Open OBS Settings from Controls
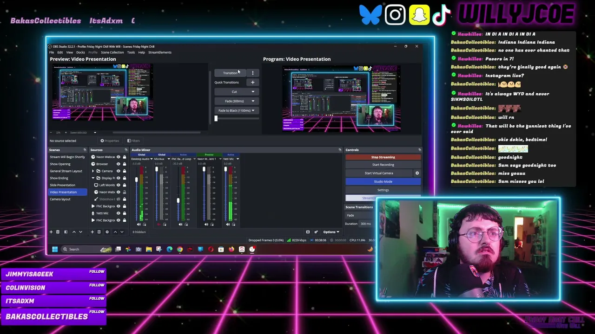 pos(383,190)
